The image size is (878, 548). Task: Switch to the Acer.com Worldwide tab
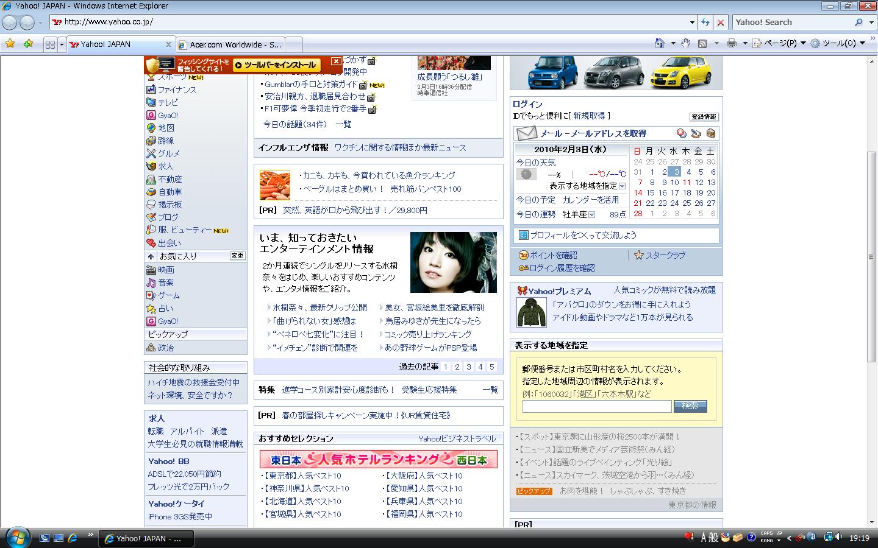[x=230, y=44]
